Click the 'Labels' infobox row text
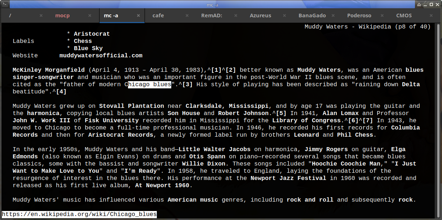Viewport: 442px width, 220px height. coord(23,41)
